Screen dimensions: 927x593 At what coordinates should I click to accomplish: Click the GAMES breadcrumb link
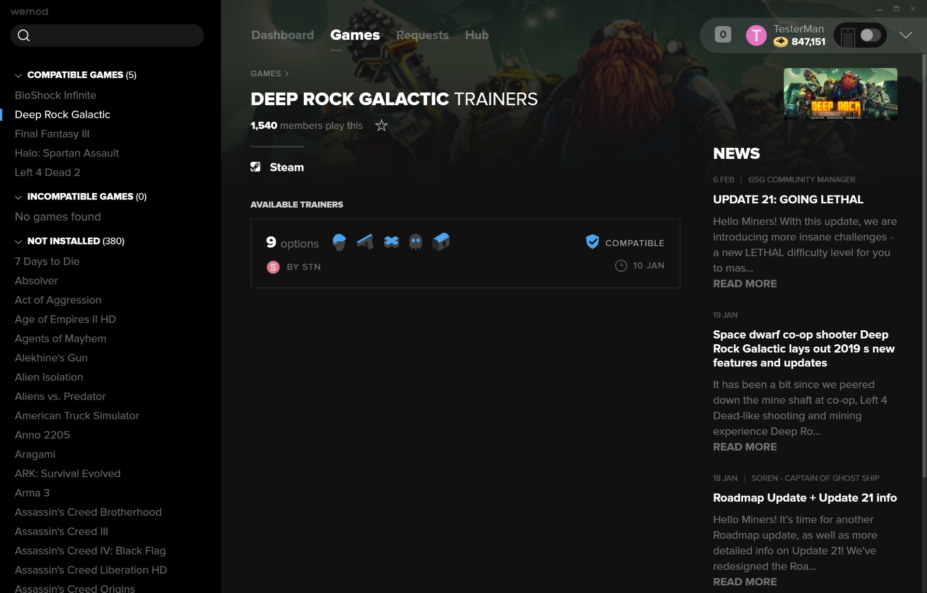(x=266, y=73)
